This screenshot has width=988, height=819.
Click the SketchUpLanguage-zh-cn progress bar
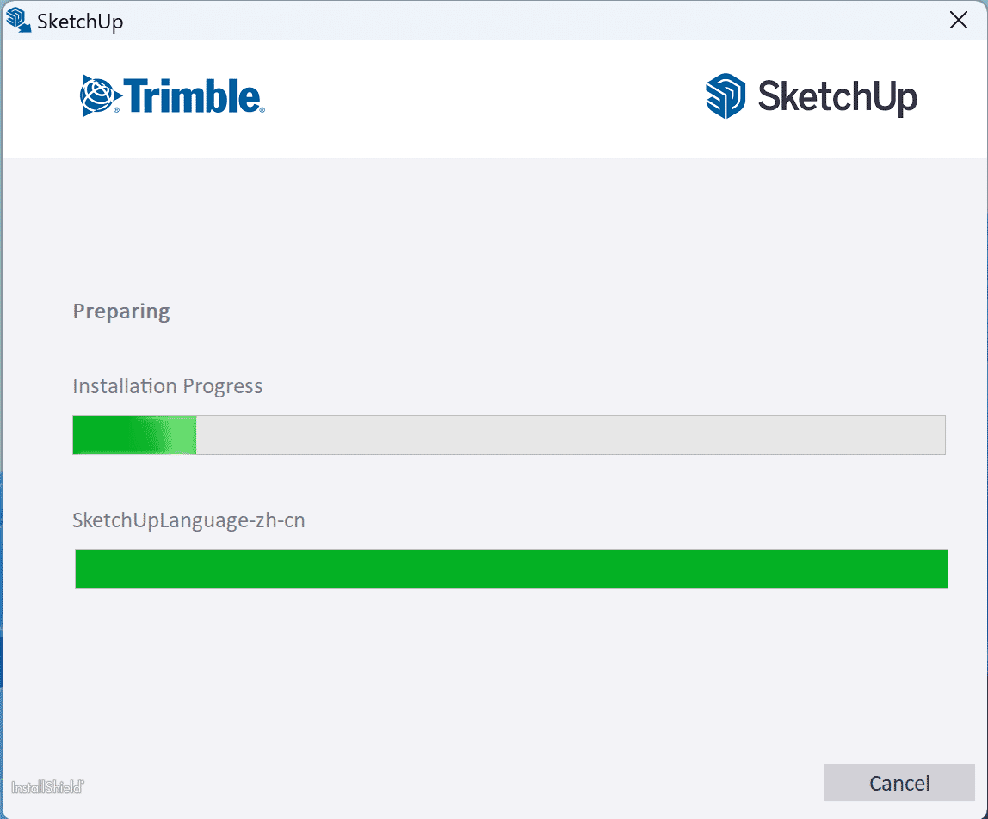pyautogui.click(x=511, y=569)
